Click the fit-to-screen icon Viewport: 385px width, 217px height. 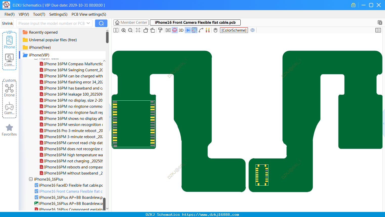138,30
